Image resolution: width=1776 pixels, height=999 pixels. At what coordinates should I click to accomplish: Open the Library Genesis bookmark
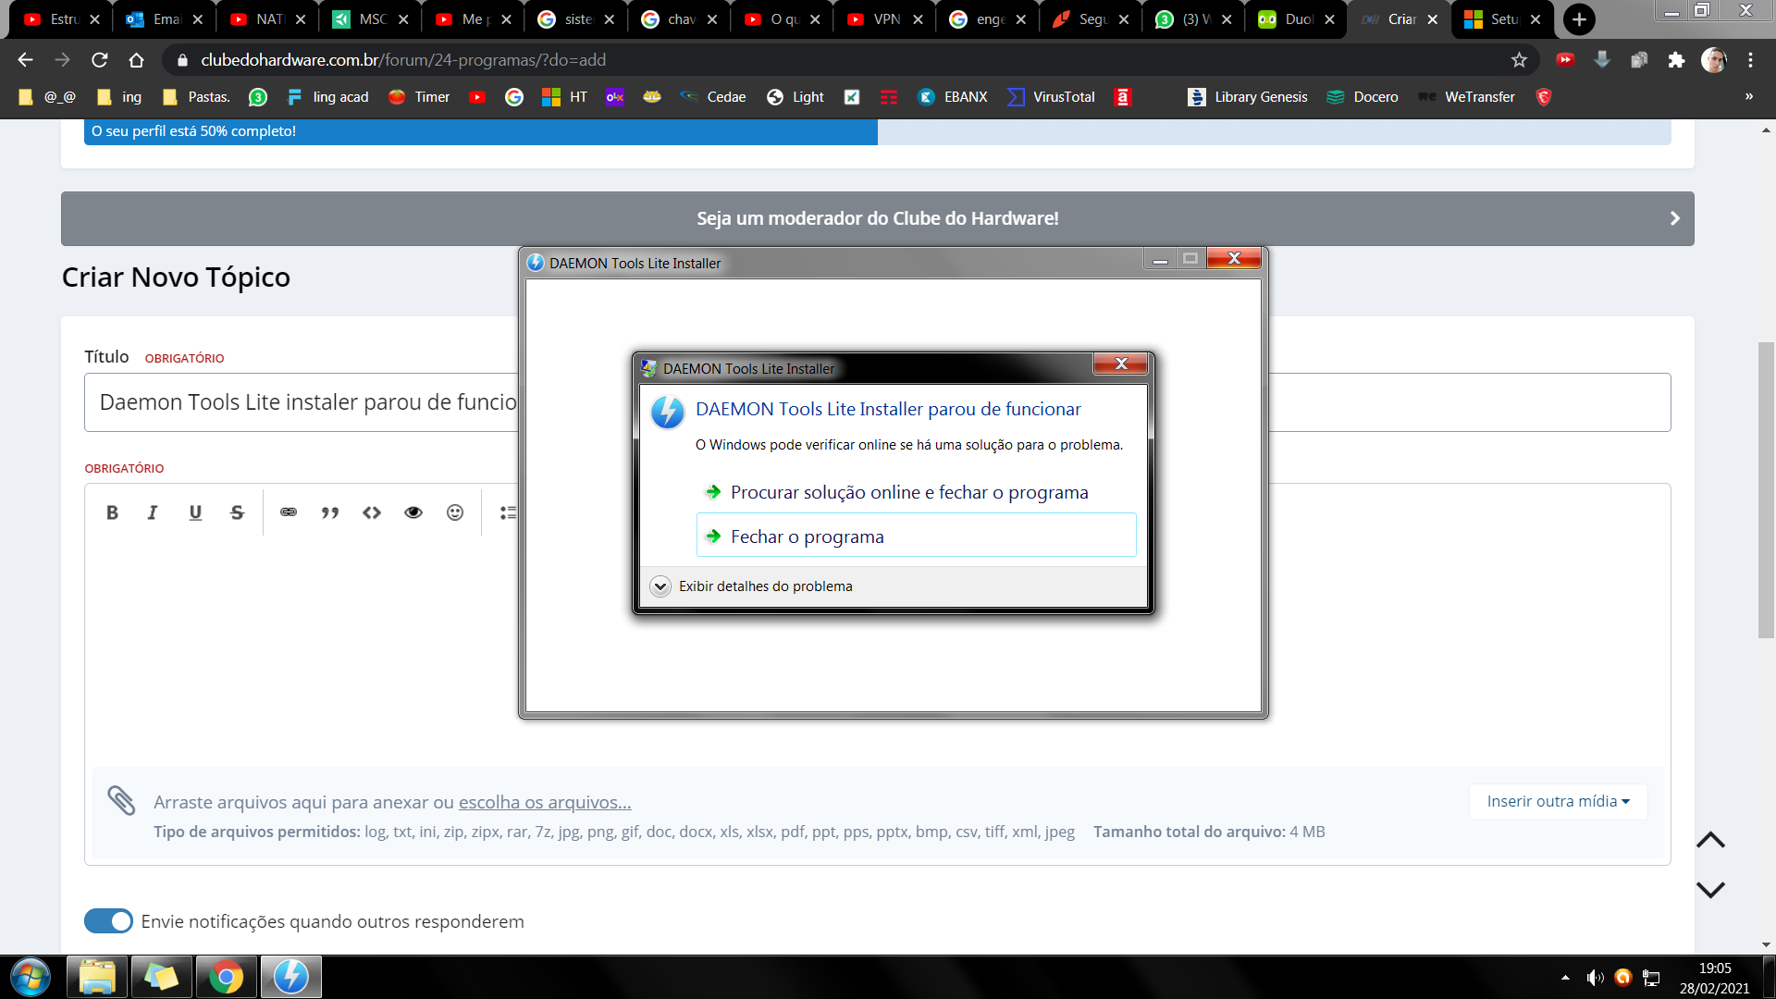tap(1248, 97)
